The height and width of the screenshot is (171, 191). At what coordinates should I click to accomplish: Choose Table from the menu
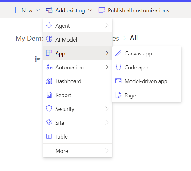78,136
